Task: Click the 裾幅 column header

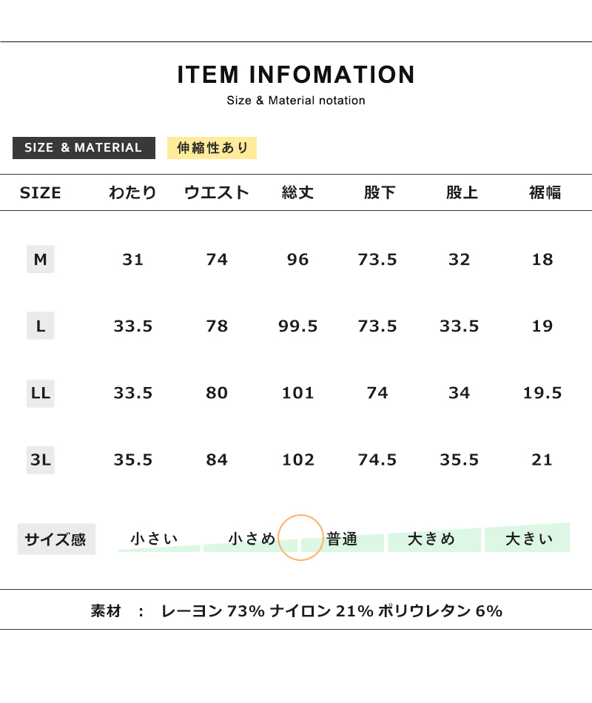Action: pos(545,193)
